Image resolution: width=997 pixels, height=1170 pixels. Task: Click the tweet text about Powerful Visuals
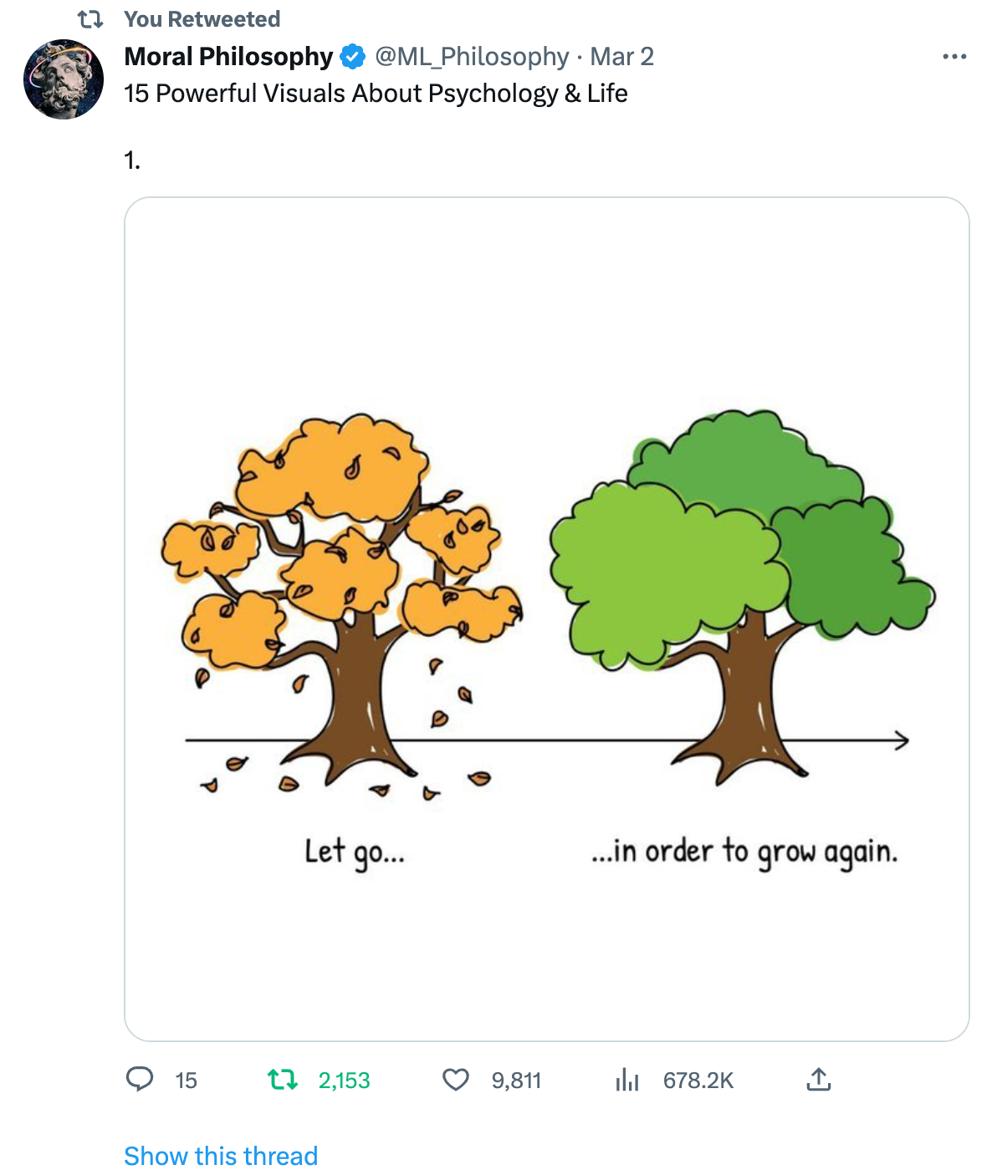point(376,94)
